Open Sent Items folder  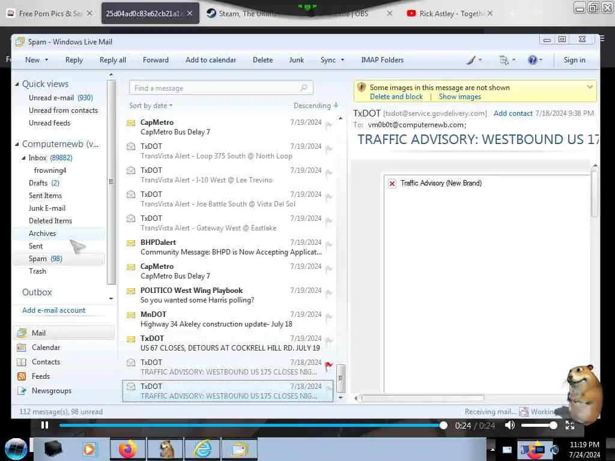(45, 196)
